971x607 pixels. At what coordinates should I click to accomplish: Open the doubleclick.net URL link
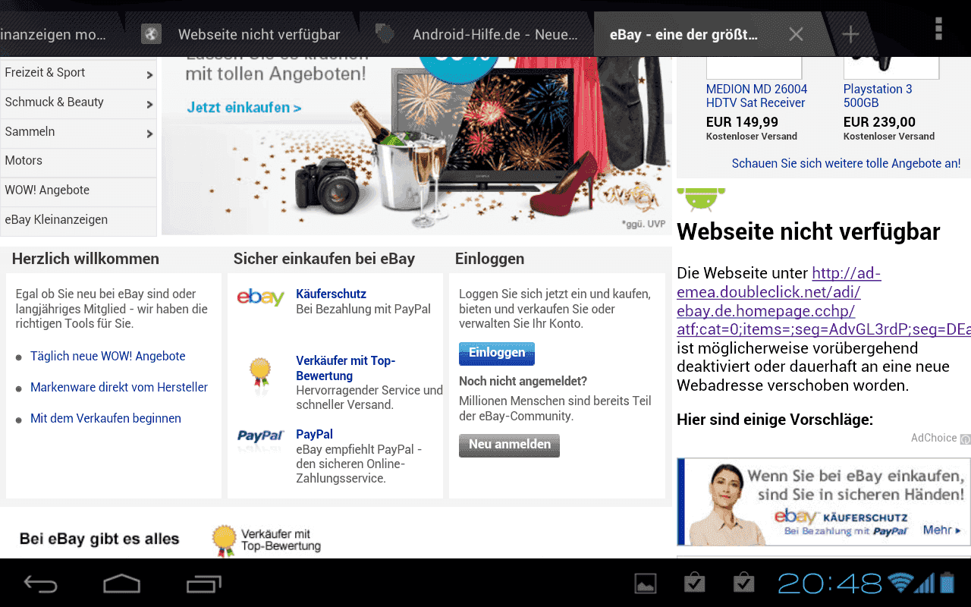(x=823, y=301)
